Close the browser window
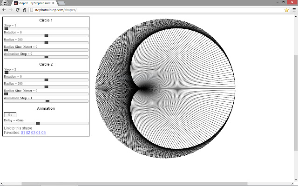This screenshot has height=186, width=298. [292, 2]
